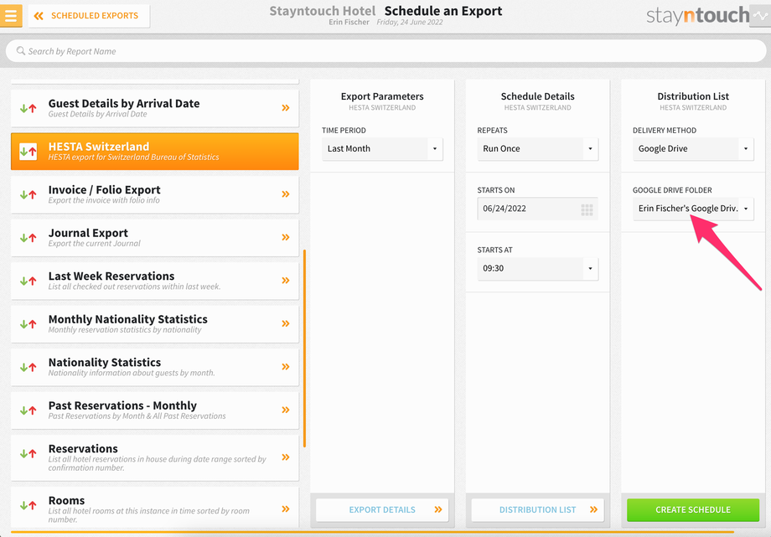Open chevron for Invoice / Folio Export
The height and width of the screenshot is (537, 771).
pyautogui.click(x=286, y=194)
